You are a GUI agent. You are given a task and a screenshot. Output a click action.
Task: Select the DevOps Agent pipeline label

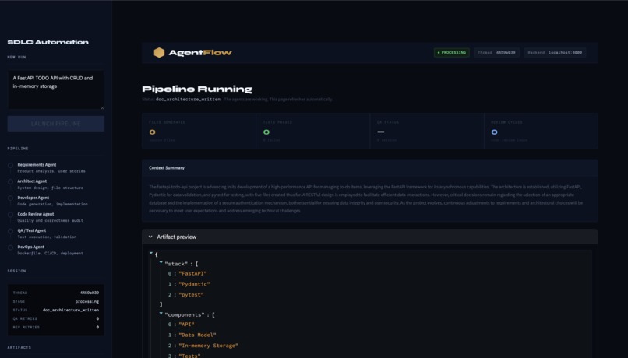pyautogui.click(x=31, y=247)
